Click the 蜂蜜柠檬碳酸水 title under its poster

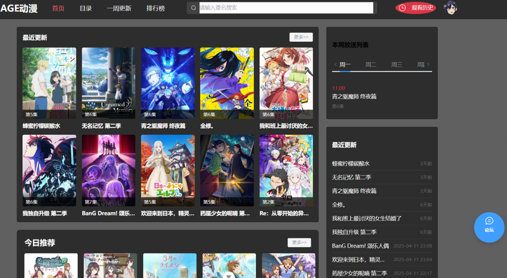pos(41,126)
